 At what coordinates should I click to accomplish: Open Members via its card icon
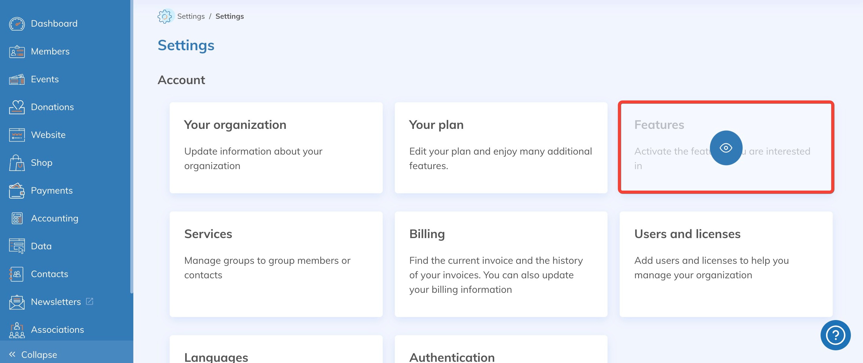point(17,52)
